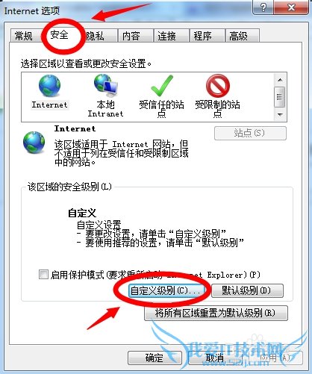Click the zone list scroll down arrow
The width and height of the screenshot is (312, 374).
click(x=280, y=115)
